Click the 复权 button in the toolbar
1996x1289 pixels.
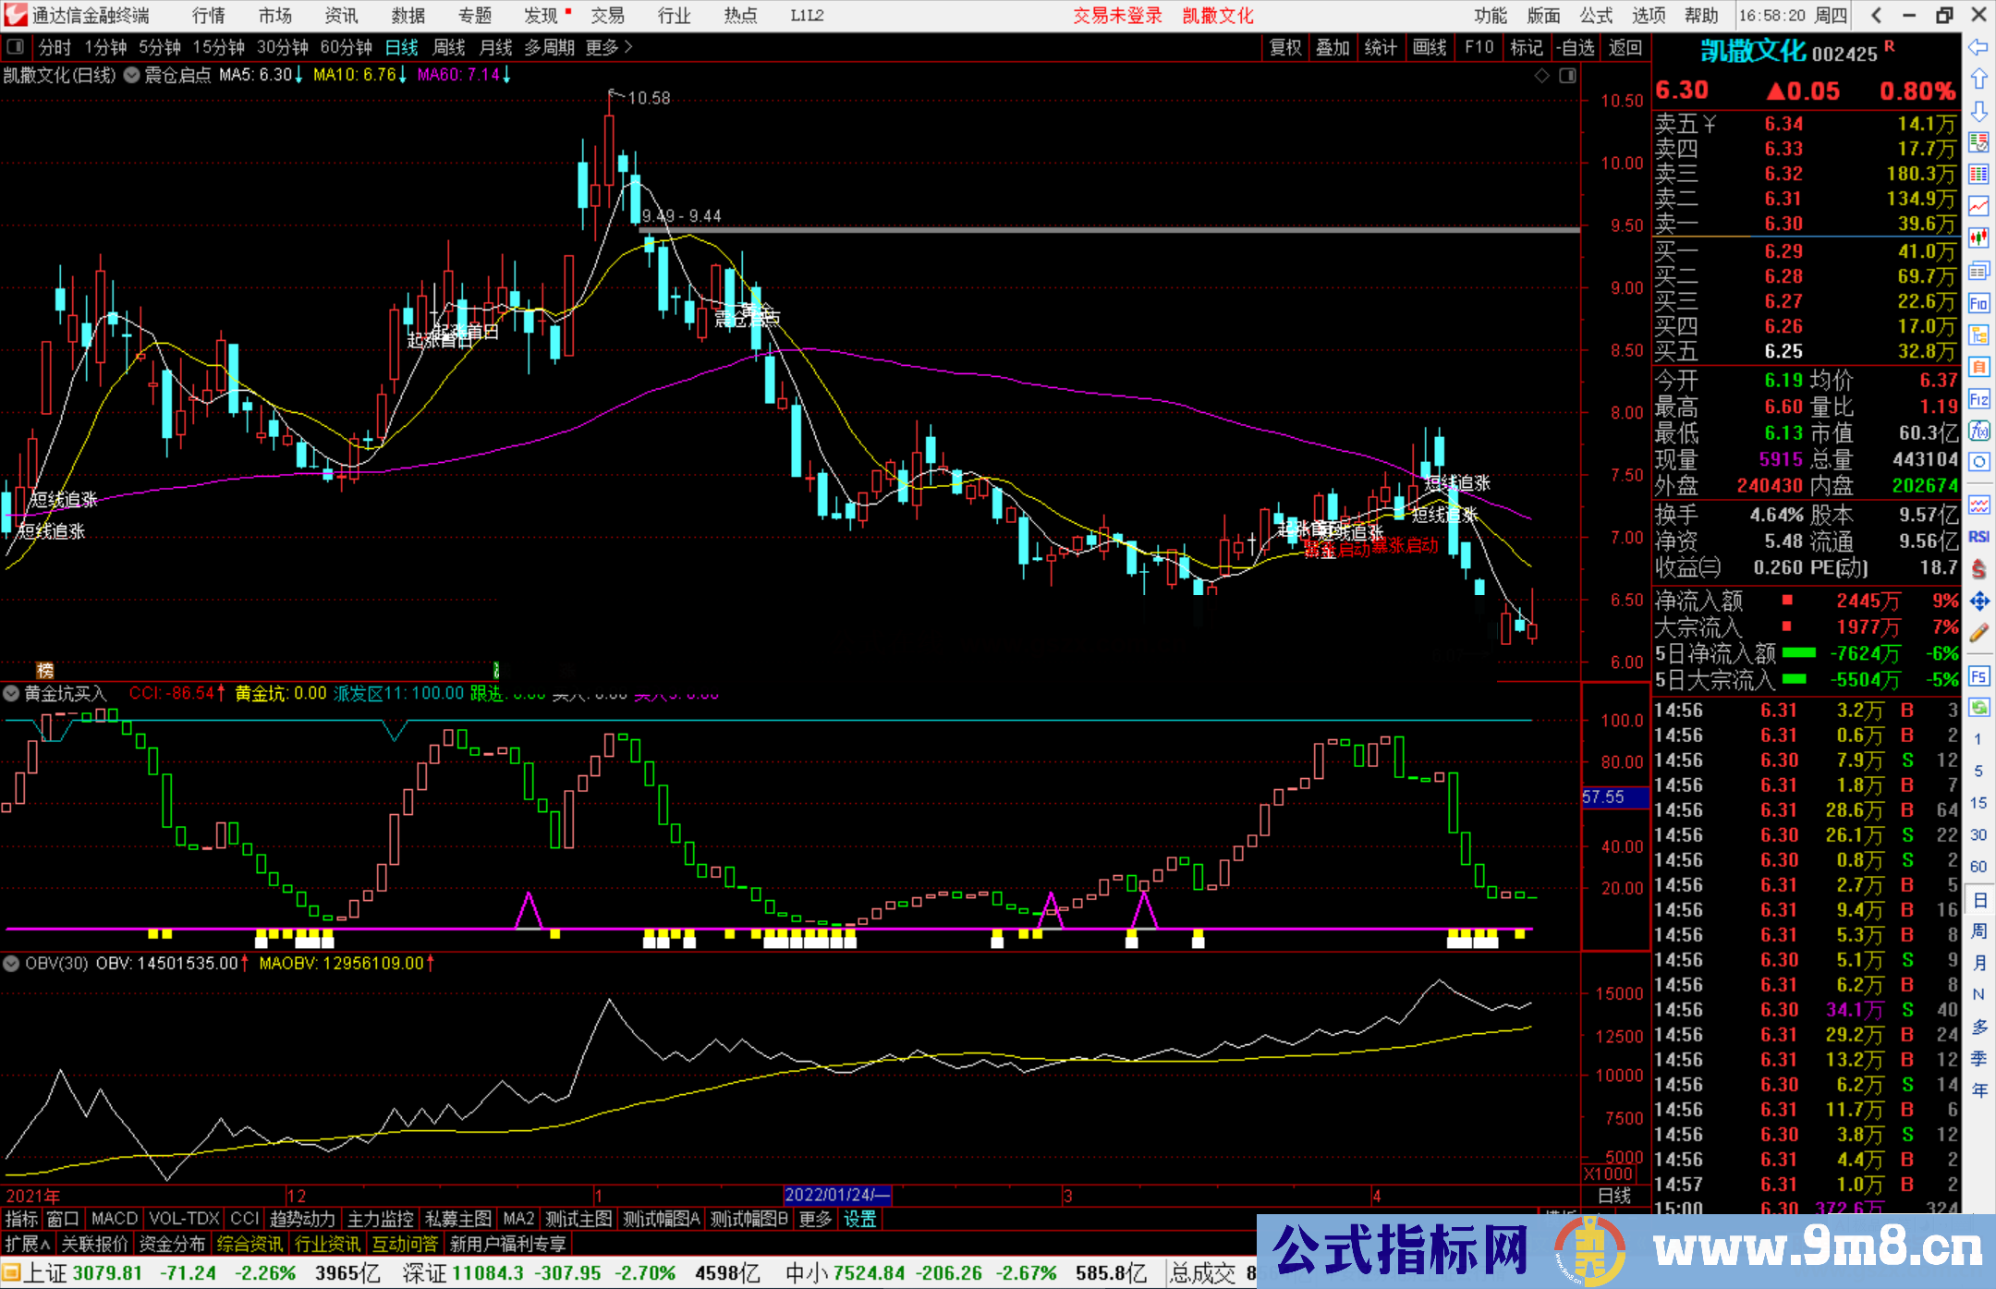click(x=1284, y=47)
